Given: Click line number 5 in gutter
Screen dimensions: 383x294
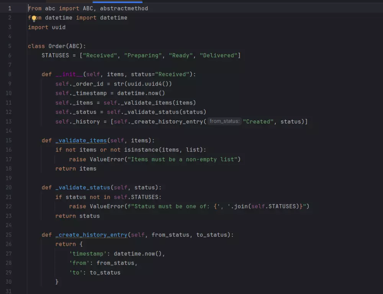Looking at the screenshot, I should click(10, 46).
